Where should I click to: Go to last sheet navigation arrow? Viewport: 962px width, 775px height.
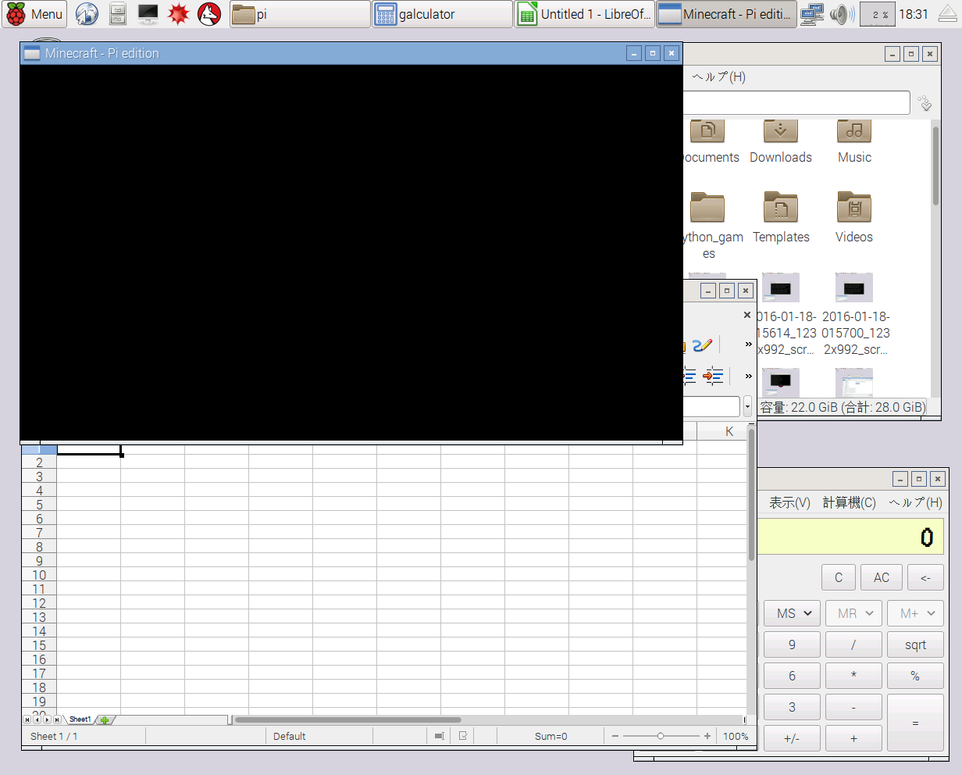(57, 720)
